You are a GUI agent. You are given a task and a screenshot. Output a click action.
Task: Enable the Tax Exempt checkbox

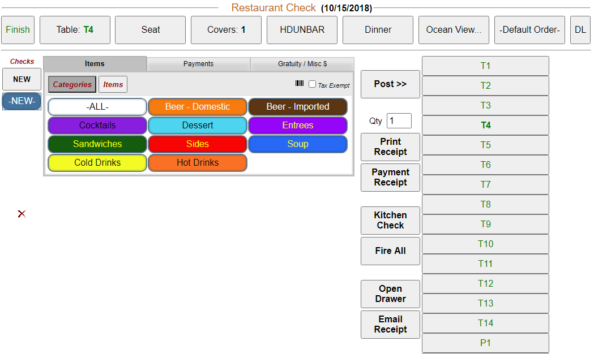tap(312, 84)
